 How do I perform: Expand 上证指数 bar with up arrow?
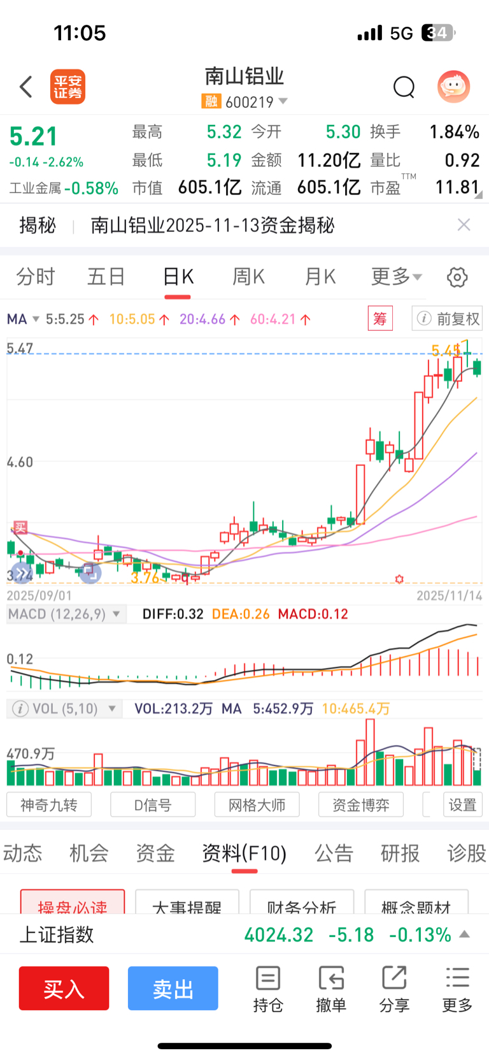pos(465,934)
